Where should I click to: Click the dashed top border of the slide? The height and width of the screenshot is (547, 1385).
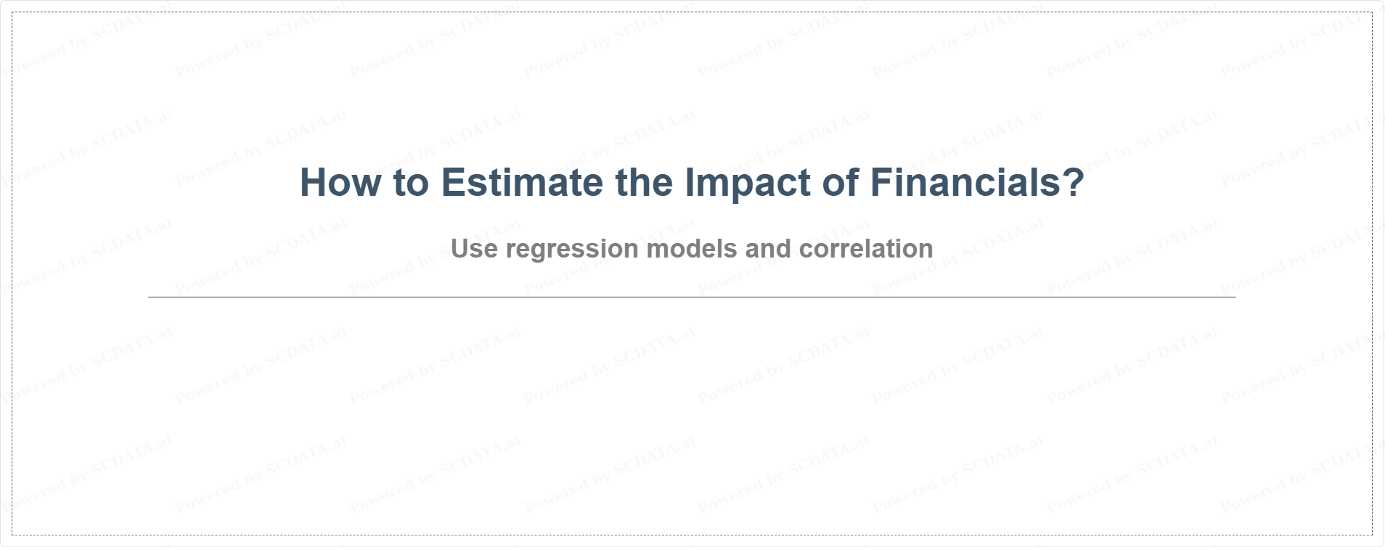tap(692, 12)
